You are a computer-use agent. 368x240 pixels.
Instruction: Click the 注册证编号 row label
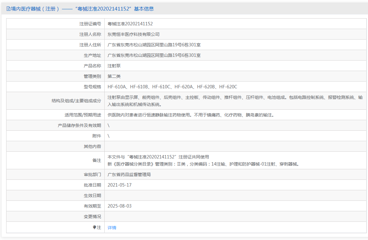point(90,24)
